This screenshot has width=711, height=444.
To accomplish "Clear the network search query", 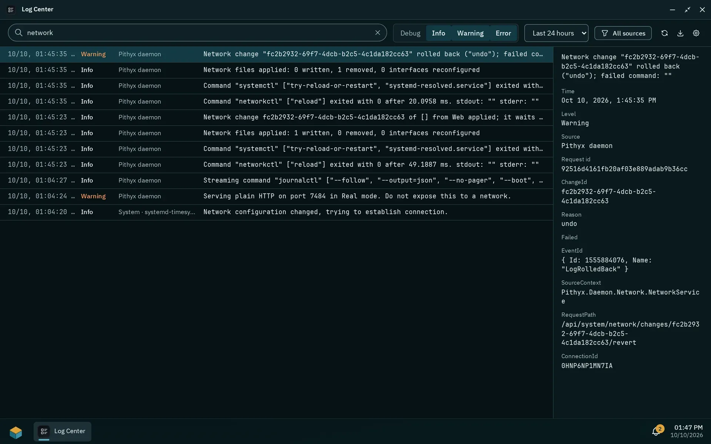I will tap(377, 33).
